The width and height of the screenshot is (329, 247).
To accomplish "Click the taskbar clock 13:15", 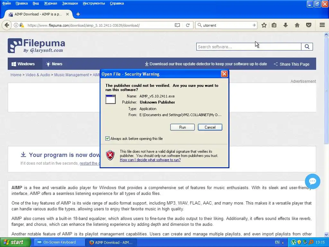I will pyautogui.click(x=320, y=242).
